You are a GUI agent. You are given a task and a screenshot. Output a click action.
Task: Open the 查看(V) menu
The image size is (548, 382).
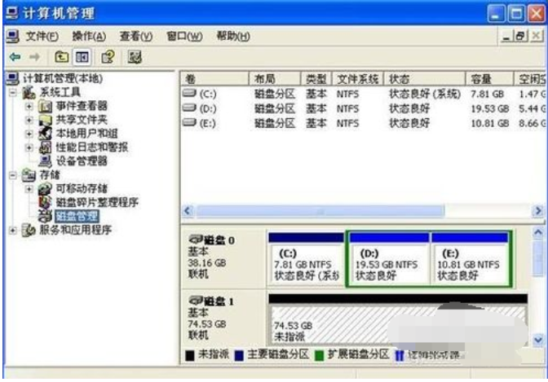[x=136, y=36]
